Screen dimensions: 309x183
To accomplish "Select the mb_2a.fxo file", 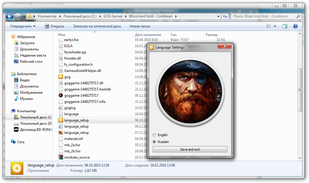I will coord(72,145).
